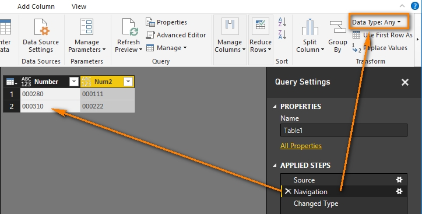Screen dimensions: 422x214
Task: Collapse the ribbon with the chevron
Action: pos(402,6)
